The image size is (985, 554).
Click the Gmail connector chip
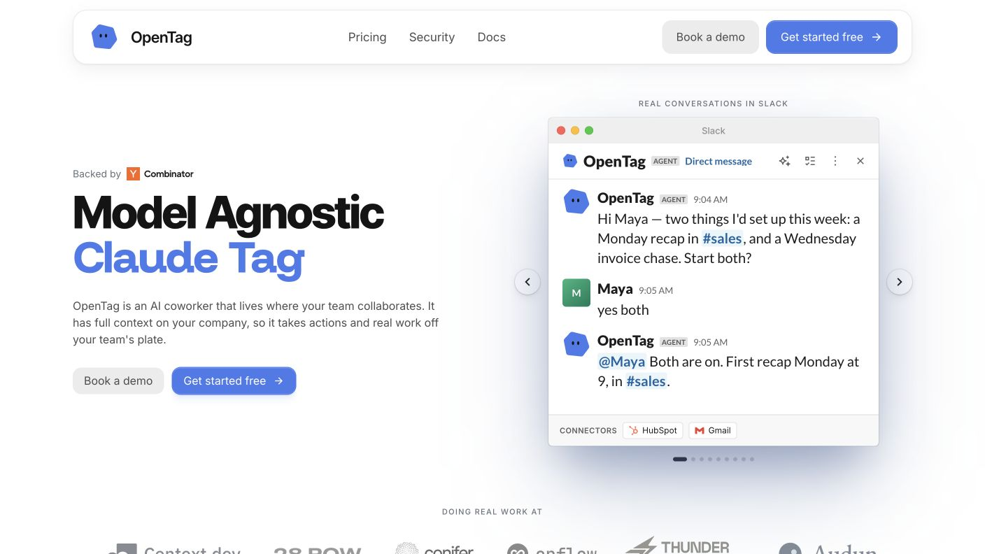coord(712,430)
